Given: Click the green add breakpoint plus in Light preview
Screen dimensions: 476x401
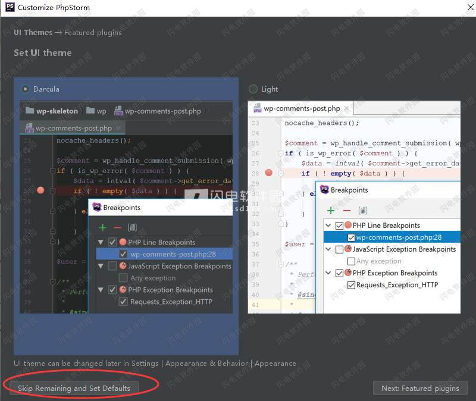Looking at the screenshot, I should pos(331,211).
